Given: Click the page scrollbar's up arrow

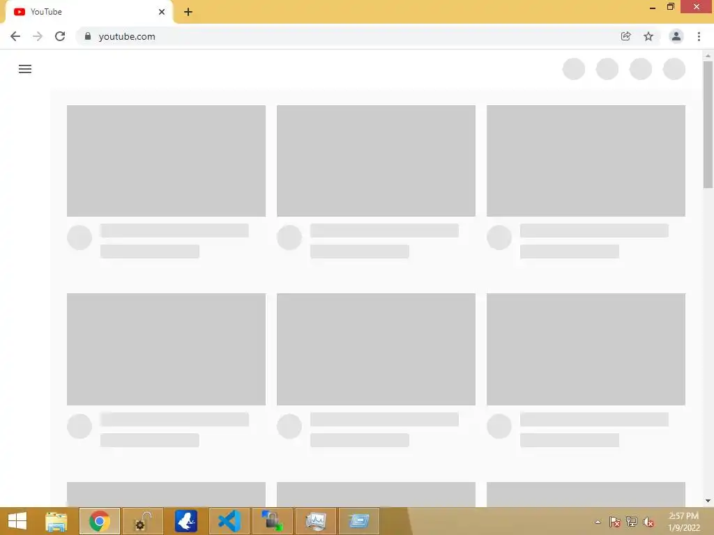Looking at the screenshot, I should [708, 56].
